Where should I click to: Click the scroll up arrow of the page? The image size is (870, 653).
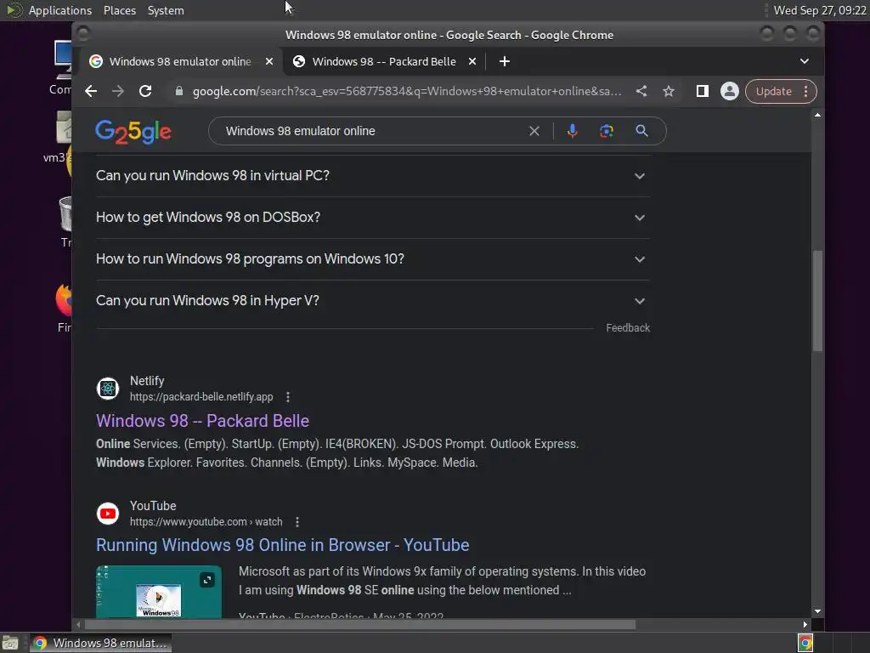pyautogui.click(x=817, y=115)
